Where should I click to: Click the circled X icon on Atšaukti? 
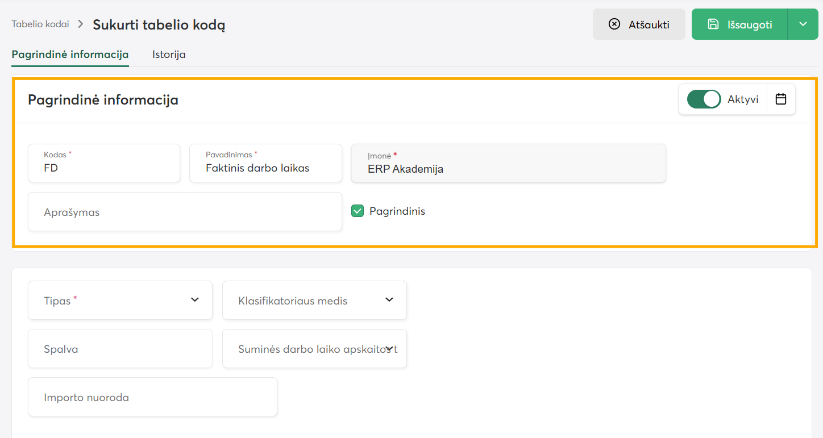pos(614,24)
